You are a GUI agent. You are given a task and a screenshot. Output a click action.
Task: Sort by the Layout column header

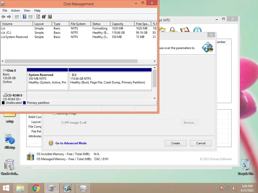click(42, 24)
